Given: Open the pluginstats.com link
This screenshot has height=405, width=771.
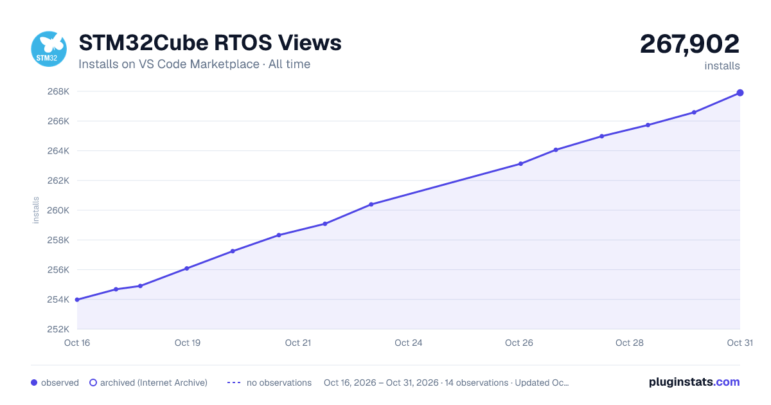Looking at the screenshot, I should [x=694, y=382].
